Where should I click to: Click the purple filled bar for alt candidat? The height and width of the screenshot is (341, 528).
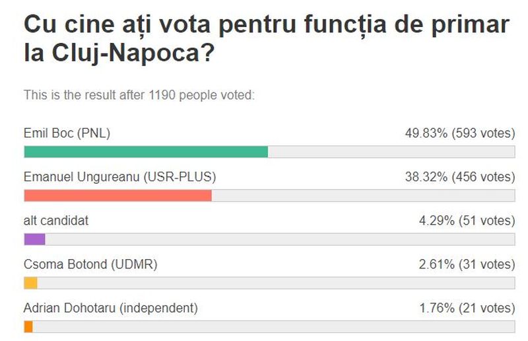pyautogui.click(x=34, y=239)
